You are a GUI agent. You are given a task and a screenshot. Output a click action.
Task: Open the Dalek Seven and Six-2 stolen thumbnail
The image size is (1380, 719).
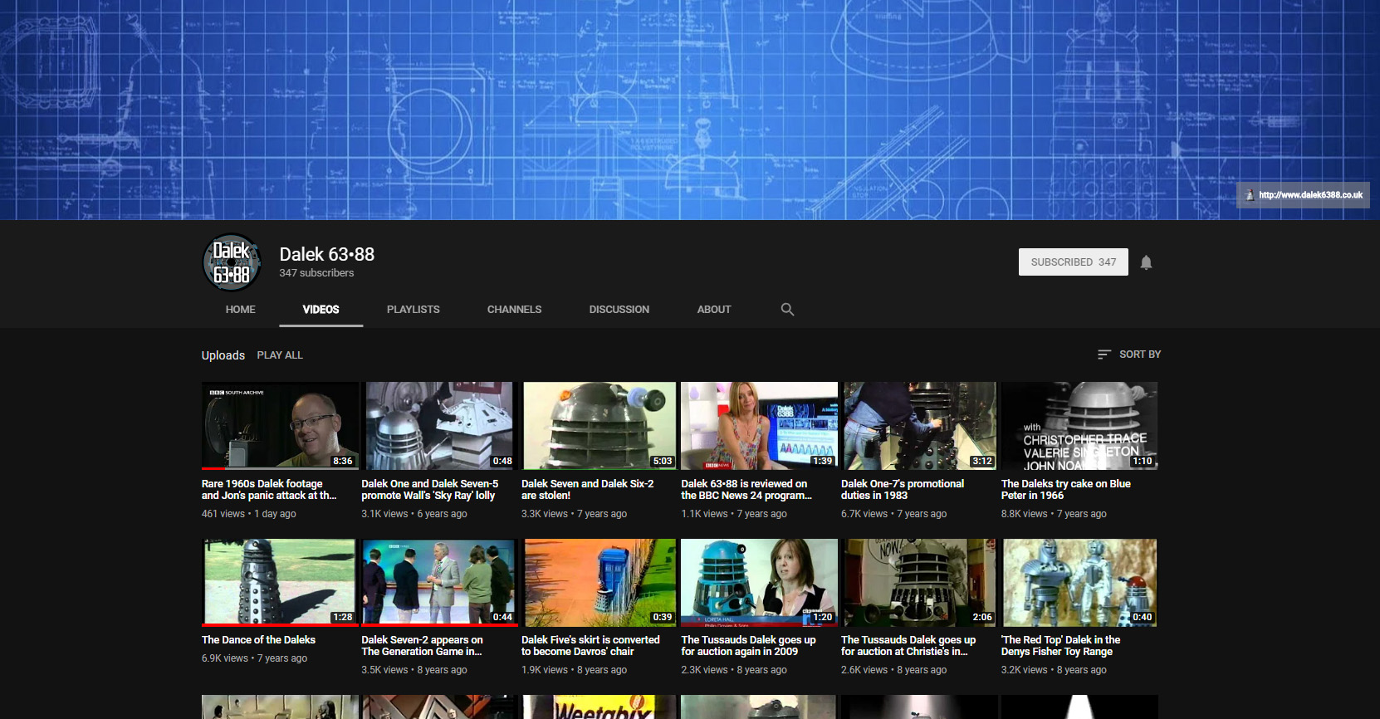point(599,426)
